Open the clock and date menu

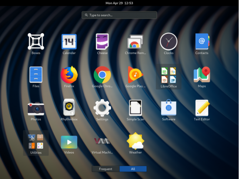[x=119, y=3]
